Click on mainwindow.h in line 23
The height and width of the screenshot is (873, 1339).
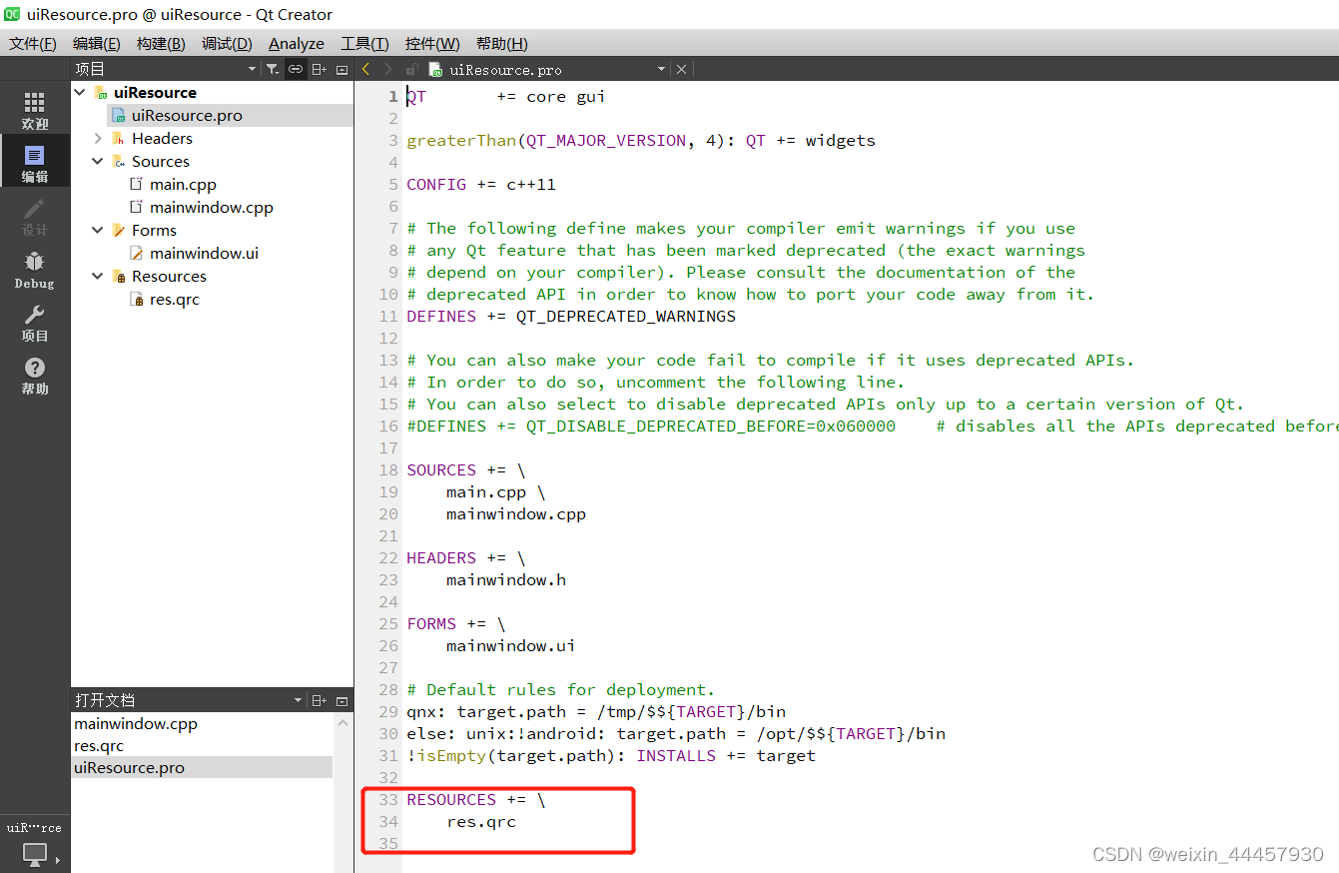point(506,579)
